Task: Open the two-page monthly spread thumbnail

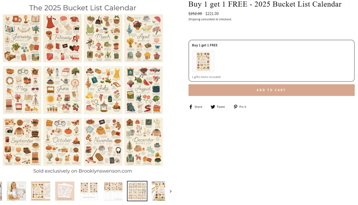Action: (89, 191)
